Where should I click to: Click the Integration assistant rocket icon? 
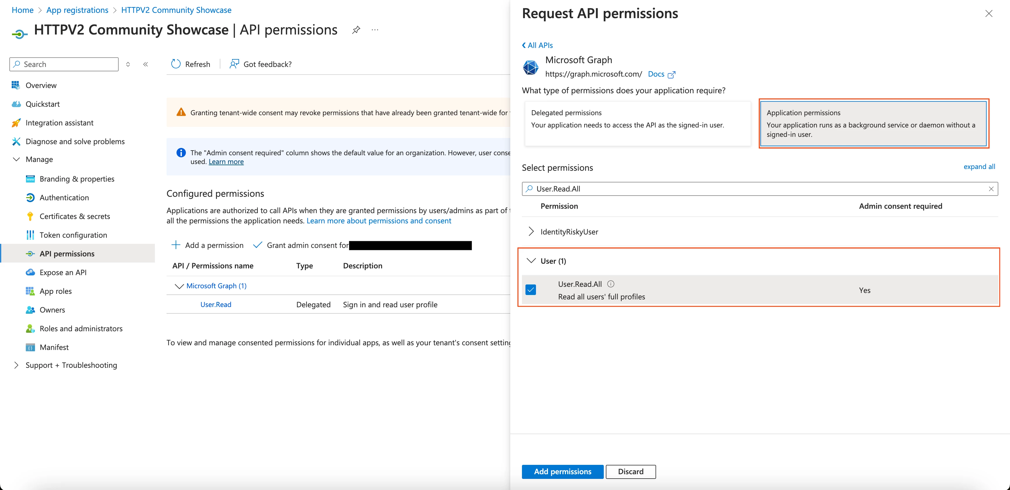16,123
